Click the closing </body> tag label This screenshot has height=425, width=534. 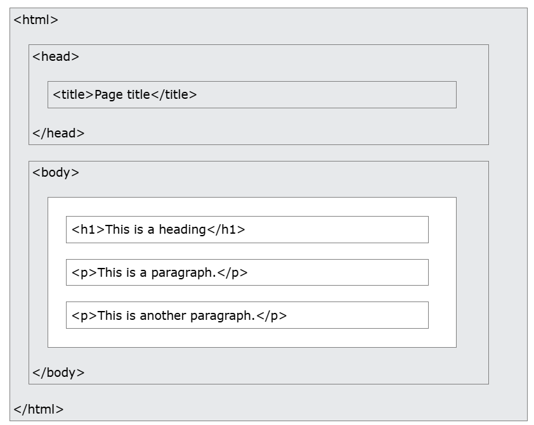[58, 372]
